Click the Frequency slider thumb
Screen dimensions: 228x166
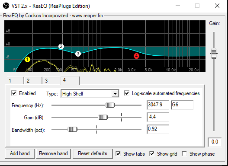pos(110,105)
